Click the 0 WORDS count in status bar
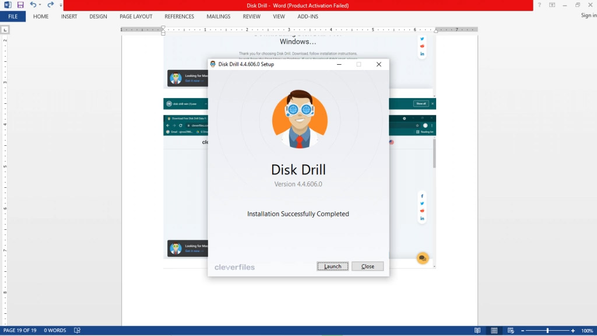Viewport: 597px width, 336px height. point(55,330)
